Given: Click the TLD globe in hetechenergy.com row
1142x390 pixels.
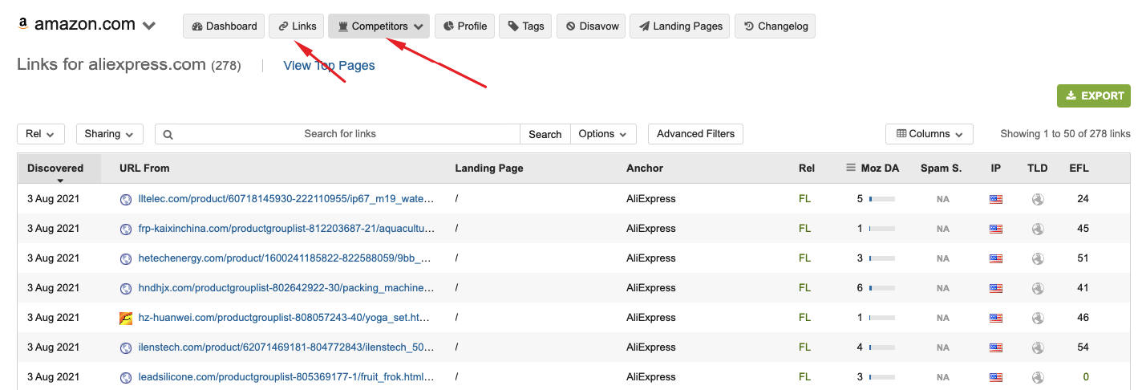Looking at the screenshot, I should point(1038,258).
